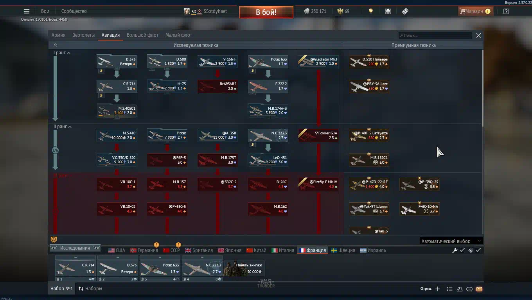The height and width of the screenshot is (300, 532).
Task: Open the Автоматический выбор dropdown
Action: [x=451, y=241]
